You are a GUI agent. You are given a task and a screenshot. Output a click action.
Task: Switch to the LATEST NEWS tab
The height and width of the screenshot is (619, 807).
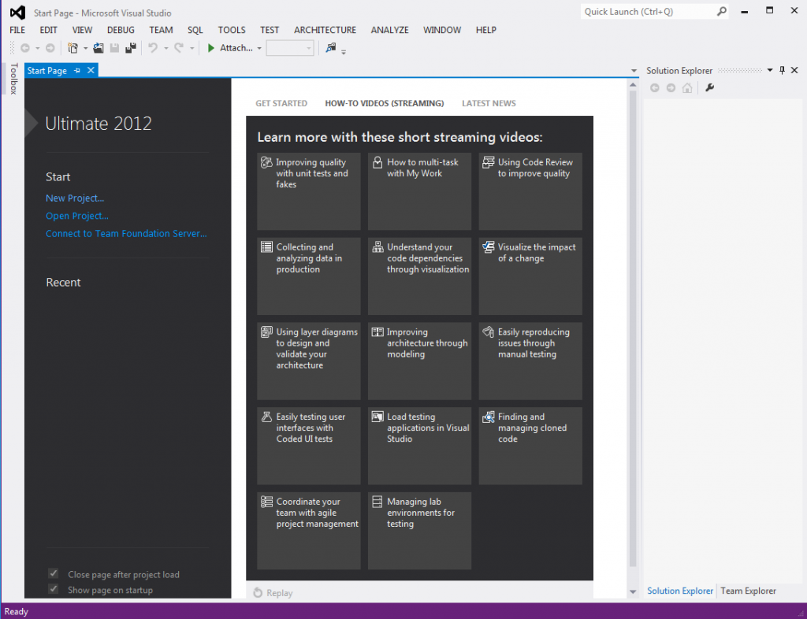489,103
